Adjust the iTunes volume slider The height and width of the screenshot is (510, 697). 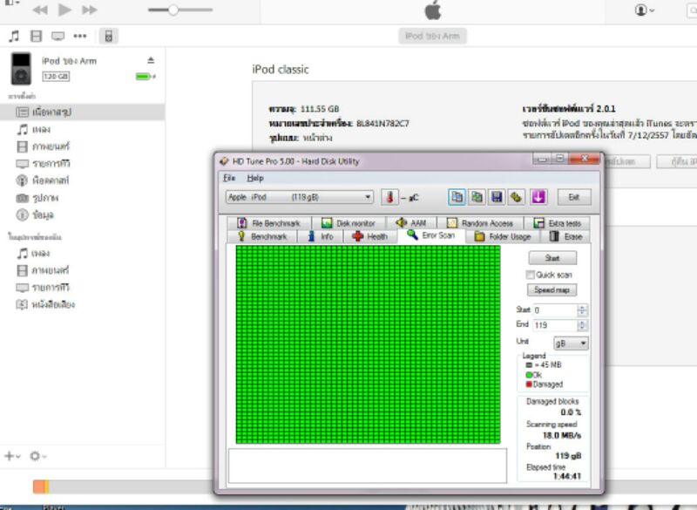pyautogui.click(x=173, y=10)
